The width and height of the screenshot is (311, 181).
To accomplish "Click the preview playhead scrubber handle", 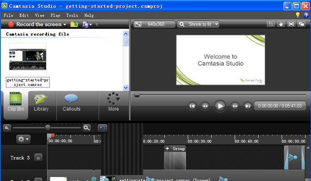I will (137, 95).
